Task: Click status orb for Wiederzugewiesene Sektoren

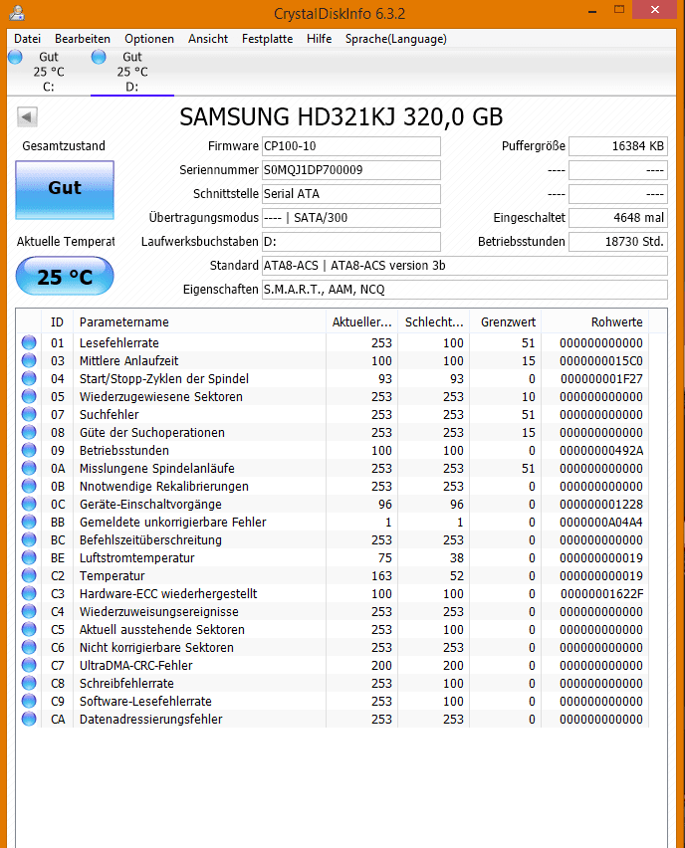Action: point(29,396)
